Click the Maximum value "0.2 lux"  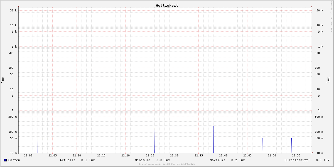pyautogui.click(x=238, y=160)
